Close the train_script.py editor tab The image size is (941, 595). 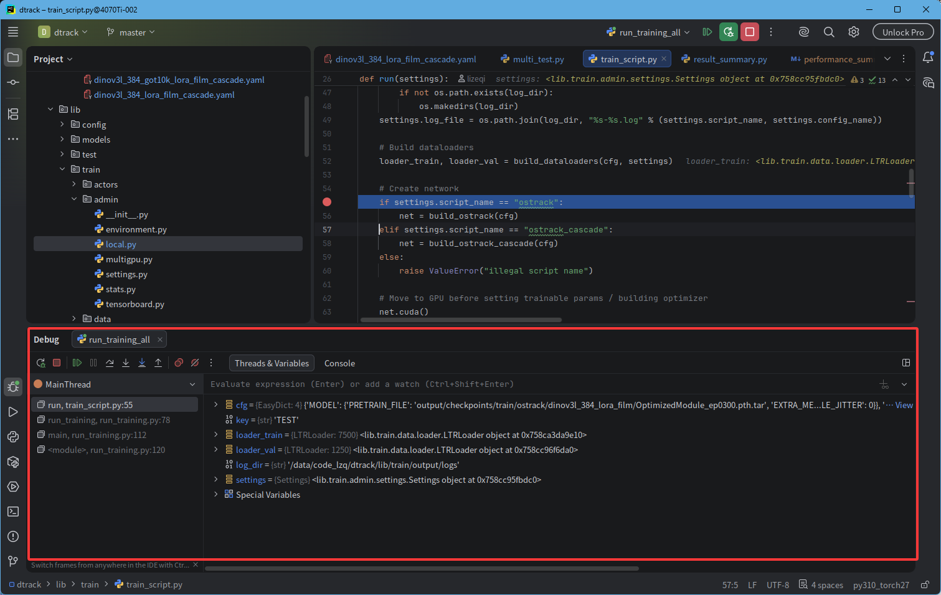tap(664, 59)
